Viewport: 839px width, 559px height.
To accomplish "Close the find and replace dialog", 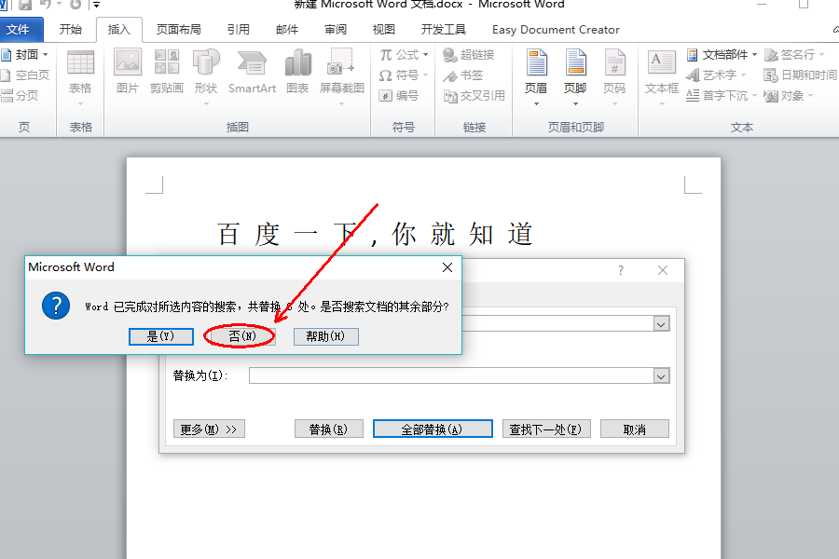I will click(663, 271).
